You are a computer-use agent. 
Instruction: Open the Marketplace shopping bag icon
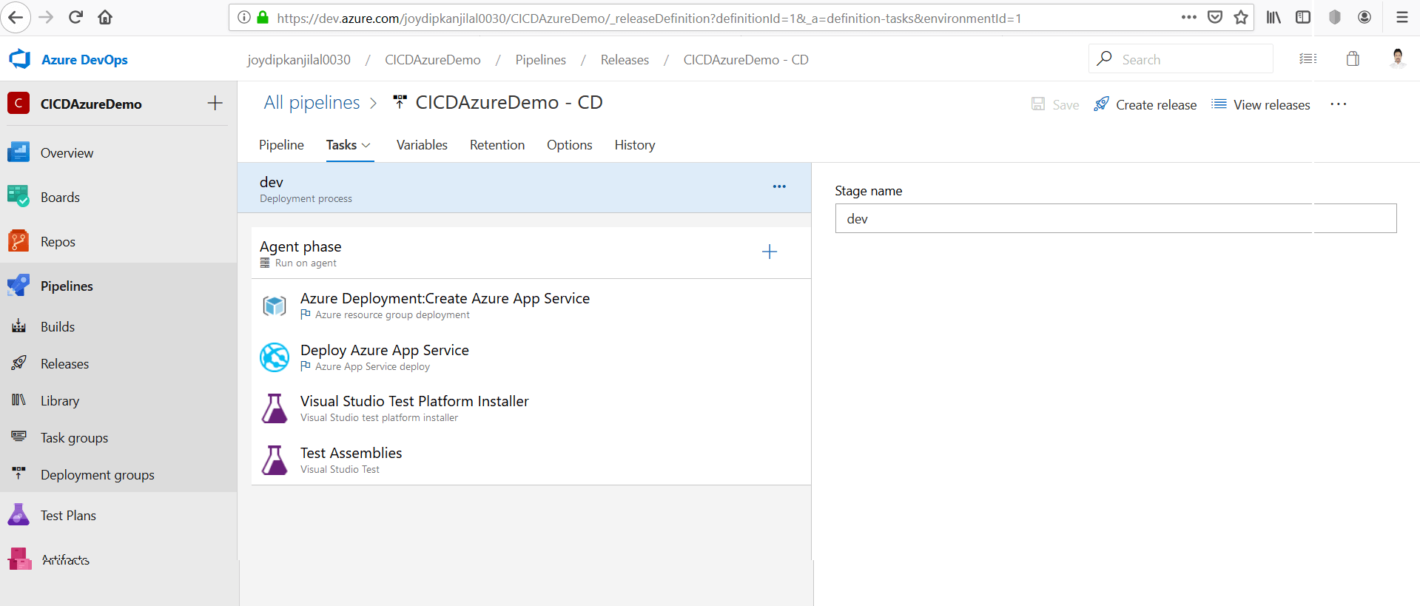tap(1353, 59)
